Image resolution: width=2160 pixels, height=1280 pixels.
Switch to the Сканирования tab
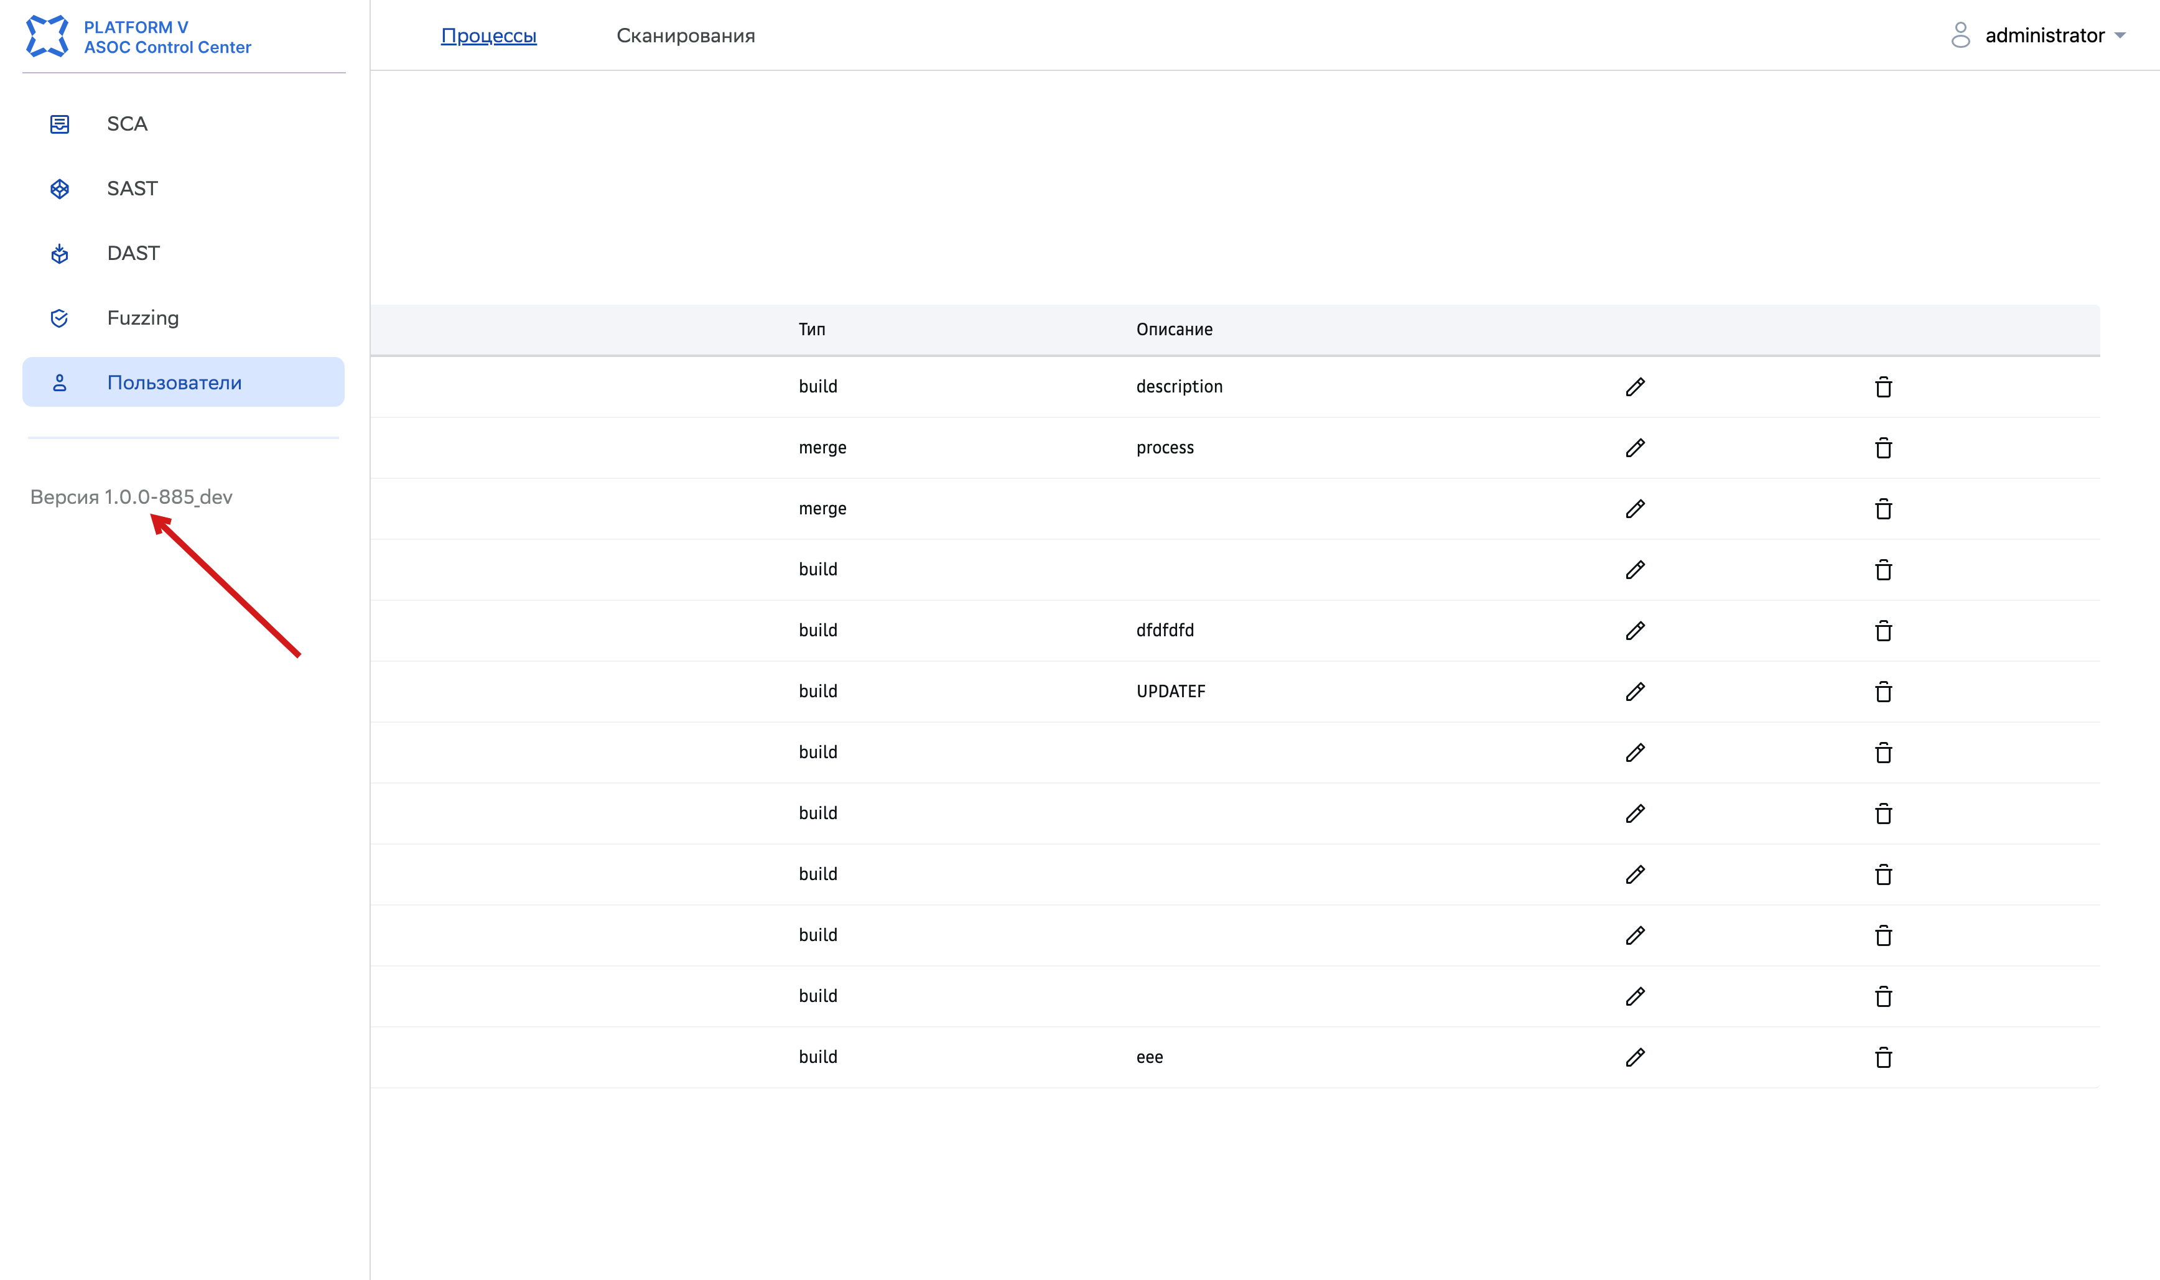pyautogui.click(x=686, y=35)
